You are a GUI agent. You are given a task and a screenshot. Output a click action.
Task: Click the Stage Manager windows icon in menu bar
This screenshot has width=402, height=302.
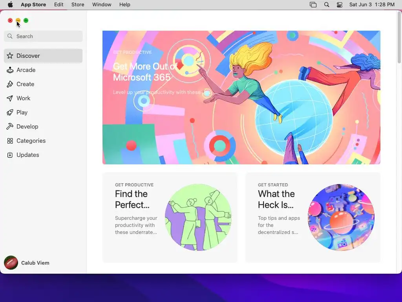point(313,5)
